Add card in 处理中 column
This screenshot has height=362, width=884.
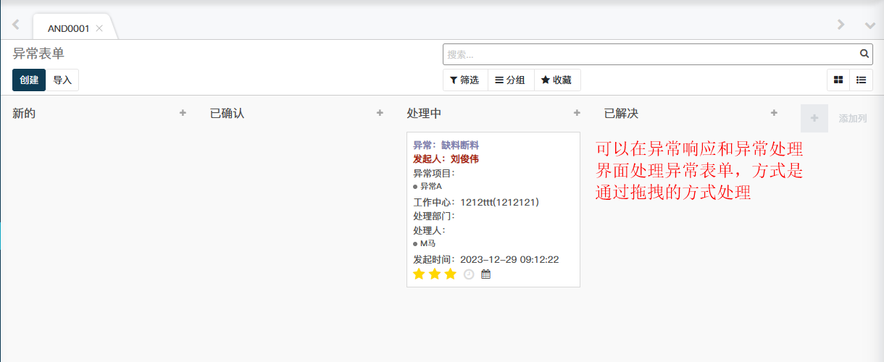point(577,113)
